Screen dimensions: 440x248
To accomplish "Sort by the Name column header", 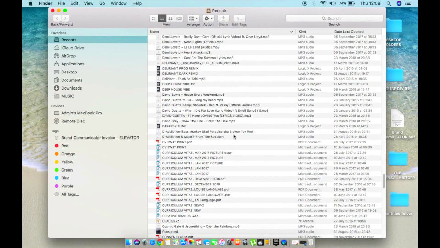I will click(221, 32).
